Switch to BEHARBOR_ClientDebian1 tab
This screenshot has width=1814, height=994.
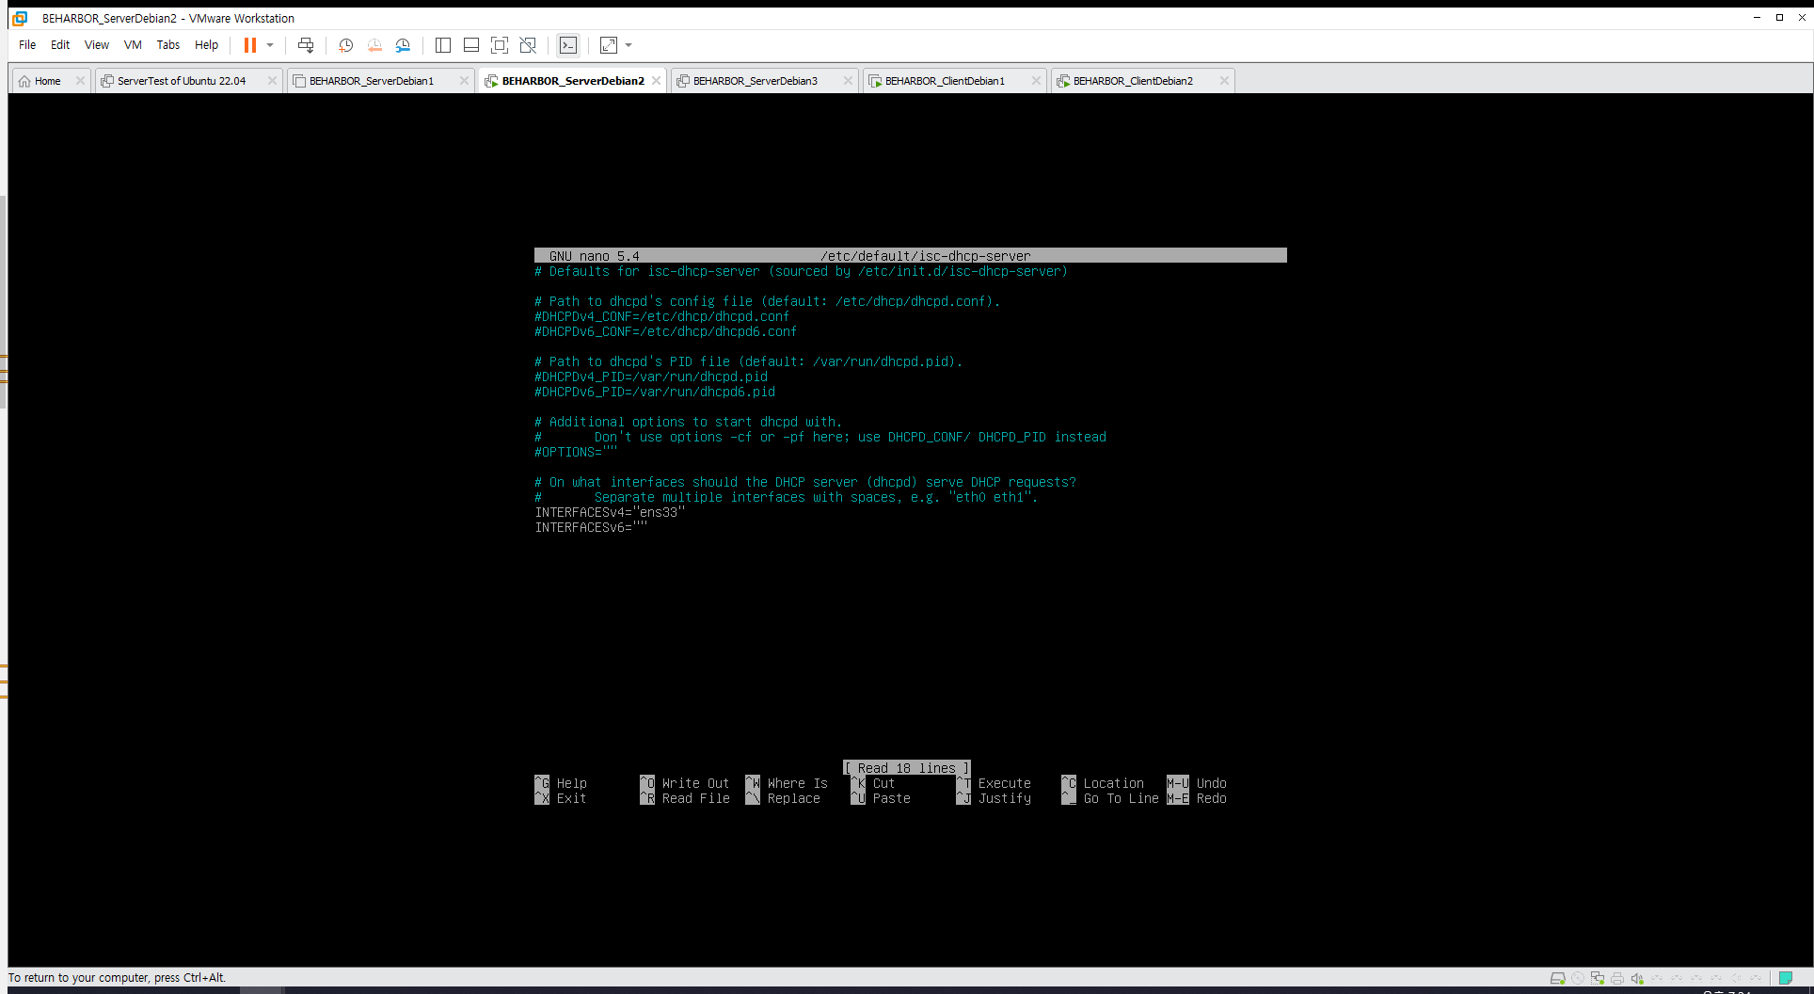945,81
